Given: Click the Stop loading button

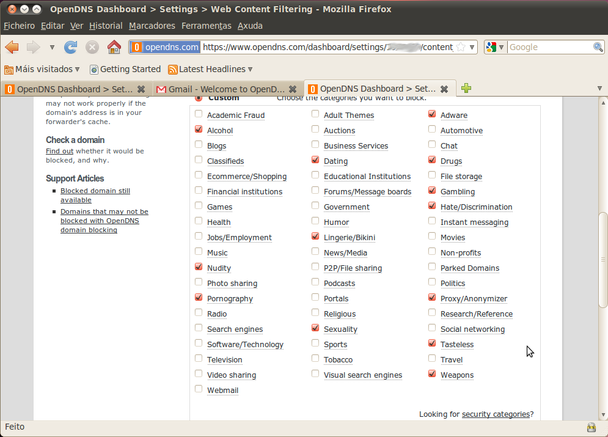Looking at the screenshot, I should coord(92,47).
